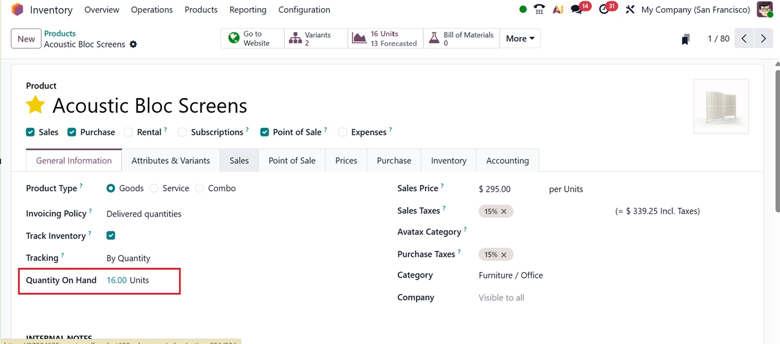Image resolution: width=780 pixels, height=344 pixels.
Task: Open the settings tools icon
Action: click(630, 9)
